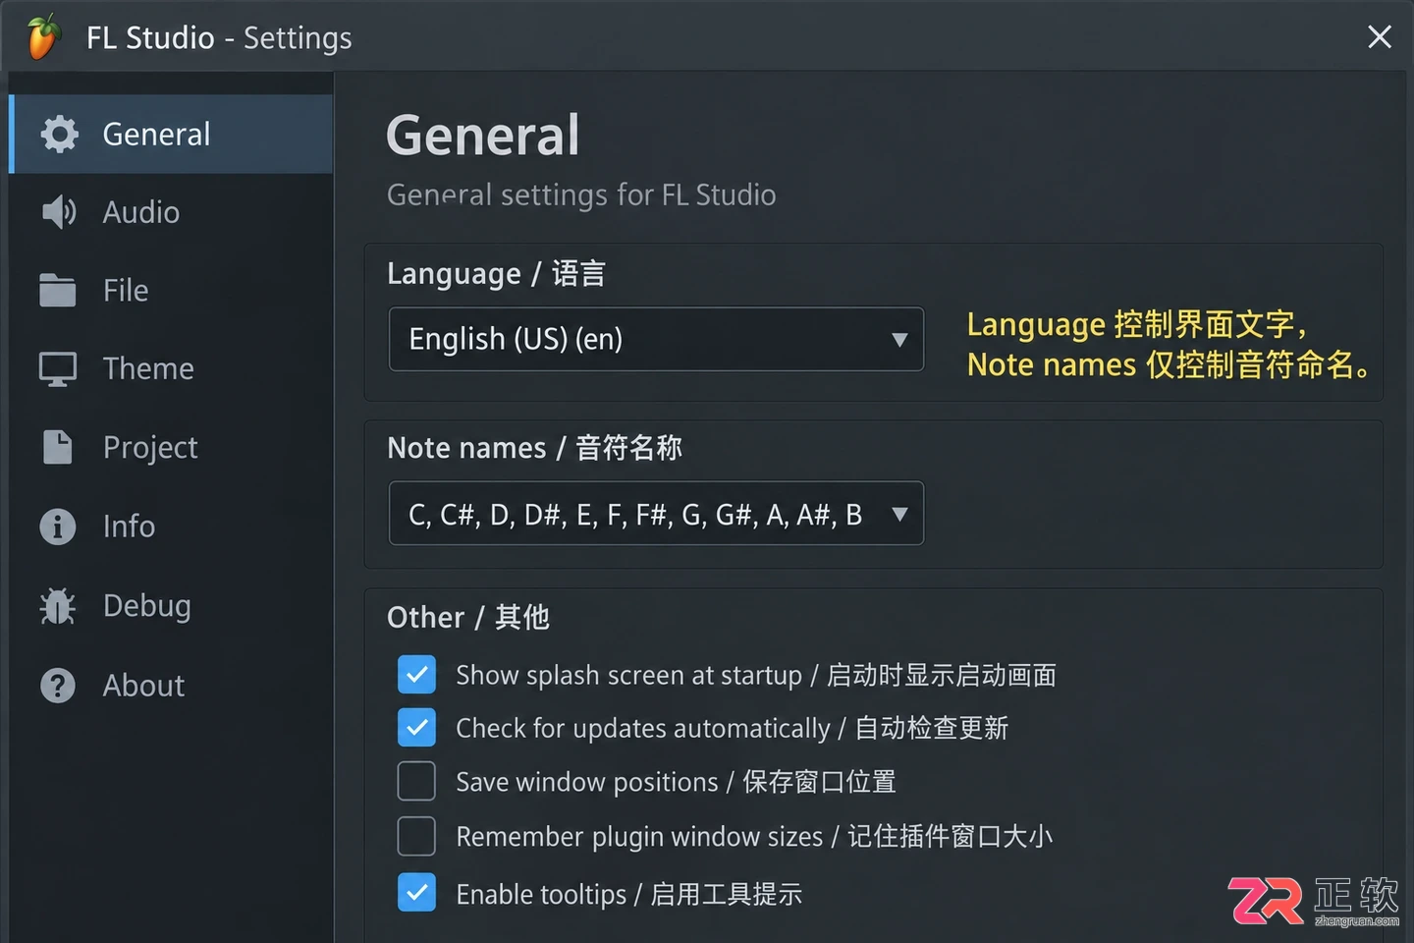1414x943 pixels.
Task: Select the General tab label
Action: [156, 134]
